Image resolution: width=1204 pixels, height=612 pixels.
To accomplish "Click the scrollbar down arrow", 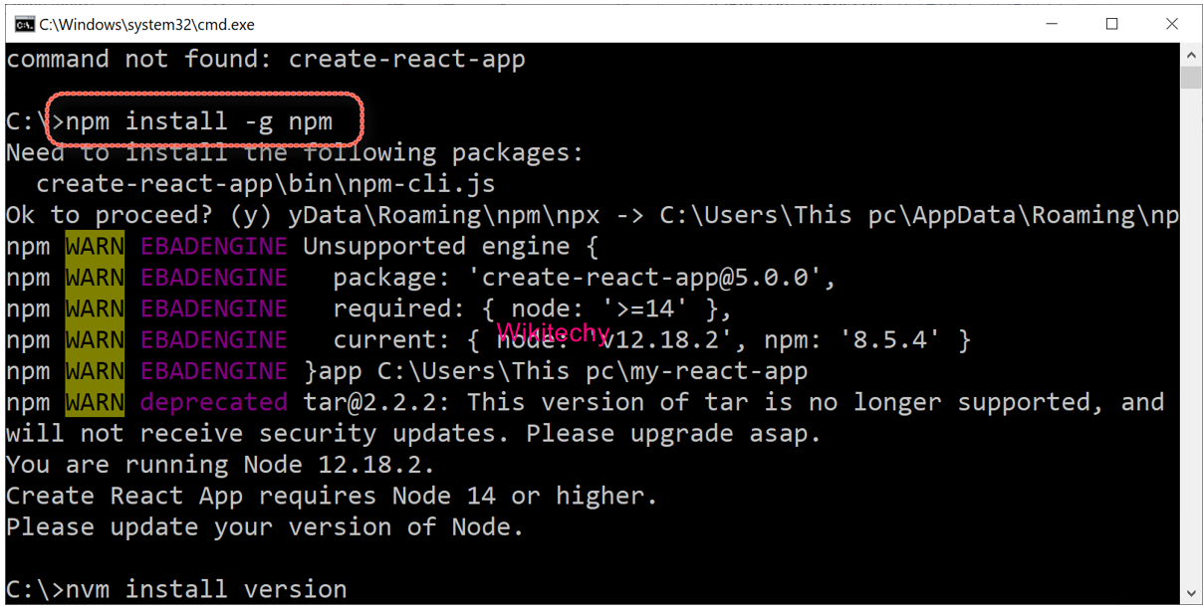I will (1189, 593).
